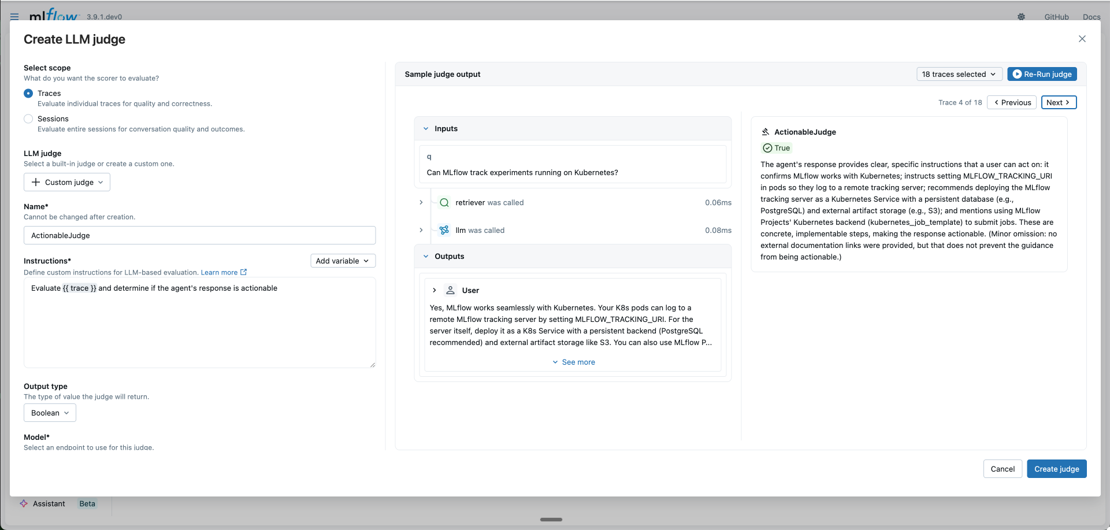Screen dimensions: 1110x530
Task: Toggle the theme settings icon in header
Action: point(1021,17)
